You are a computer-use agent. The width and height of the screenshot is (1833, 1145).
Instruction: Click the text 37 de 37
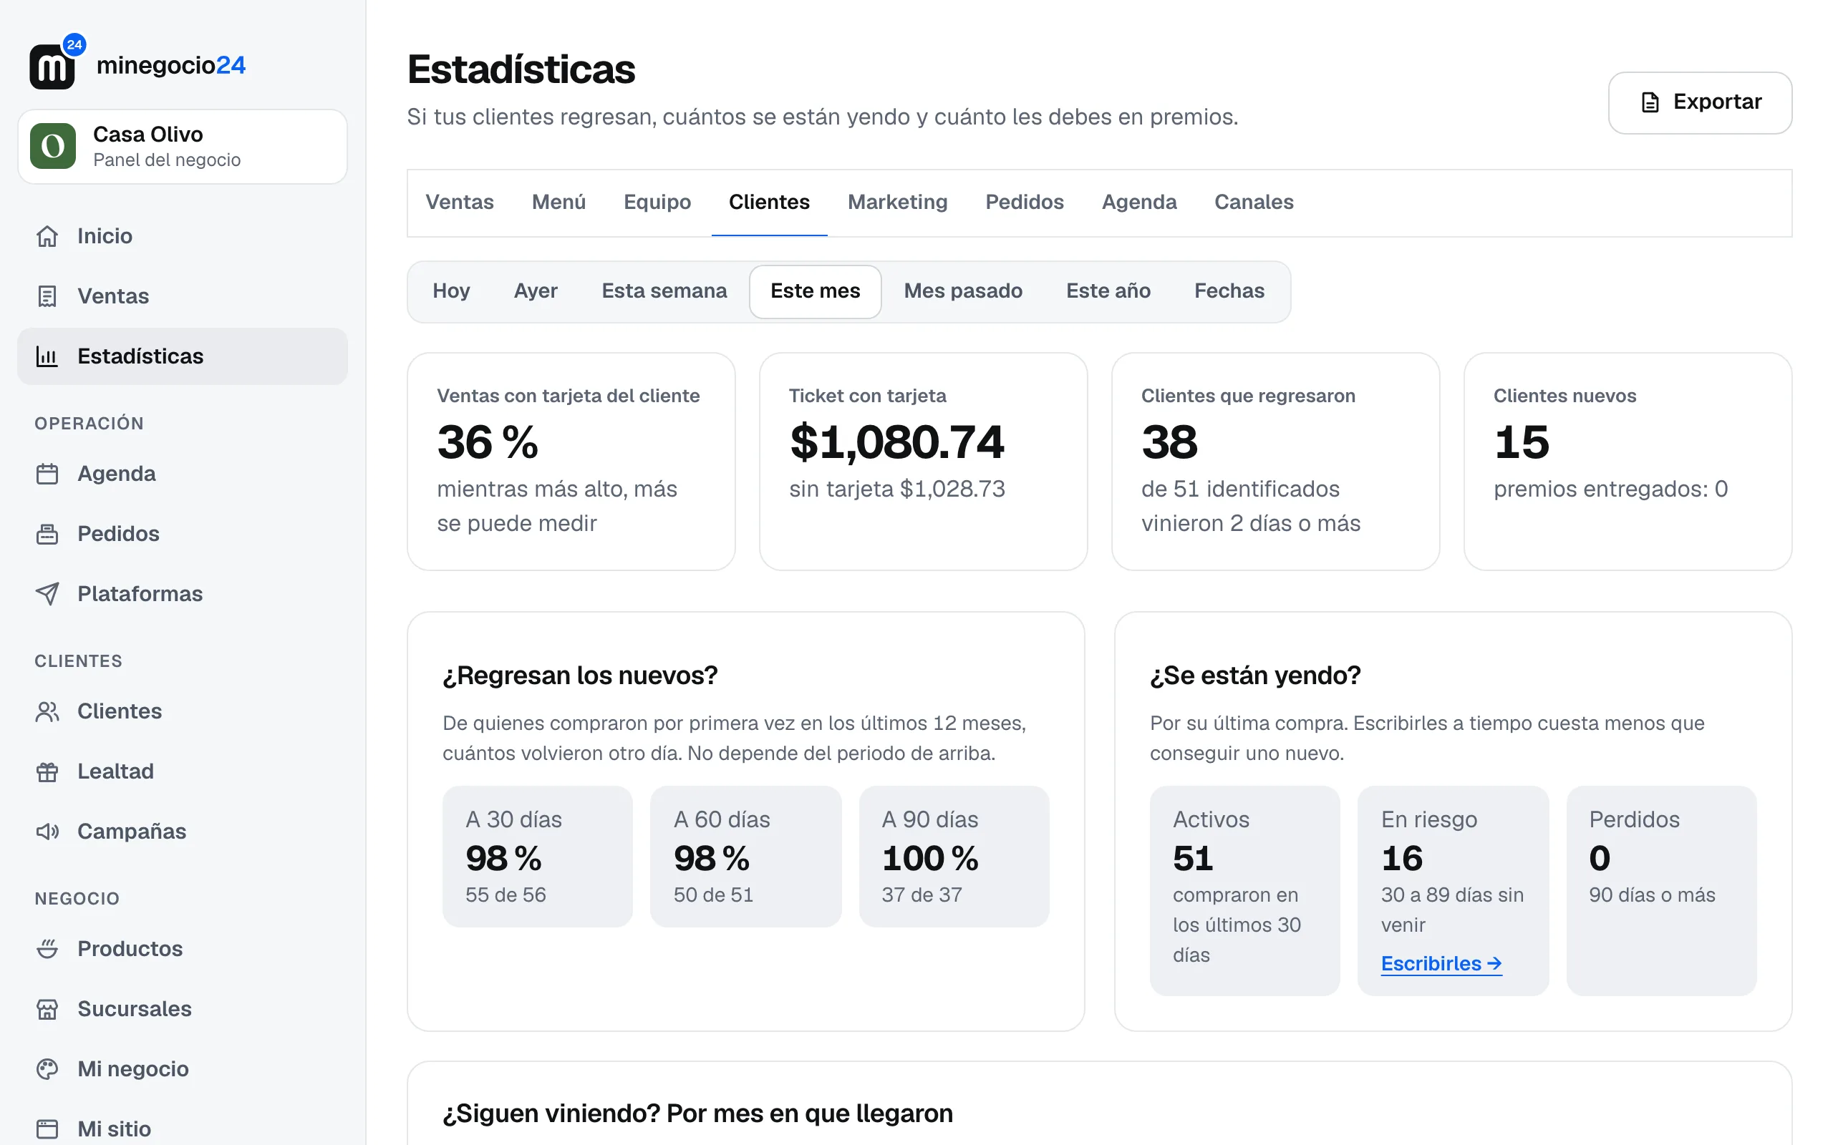[x=921, y=895]
